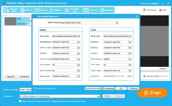Viewport: 172px width, 106px height.
Task: Open Частота кадров dropdown
Action: [79, 59]
